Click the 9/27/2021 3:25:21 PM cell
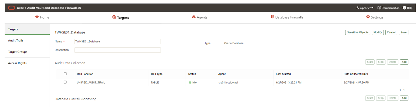The width and height of the screenshot is (420, 107). coord(289,83)
